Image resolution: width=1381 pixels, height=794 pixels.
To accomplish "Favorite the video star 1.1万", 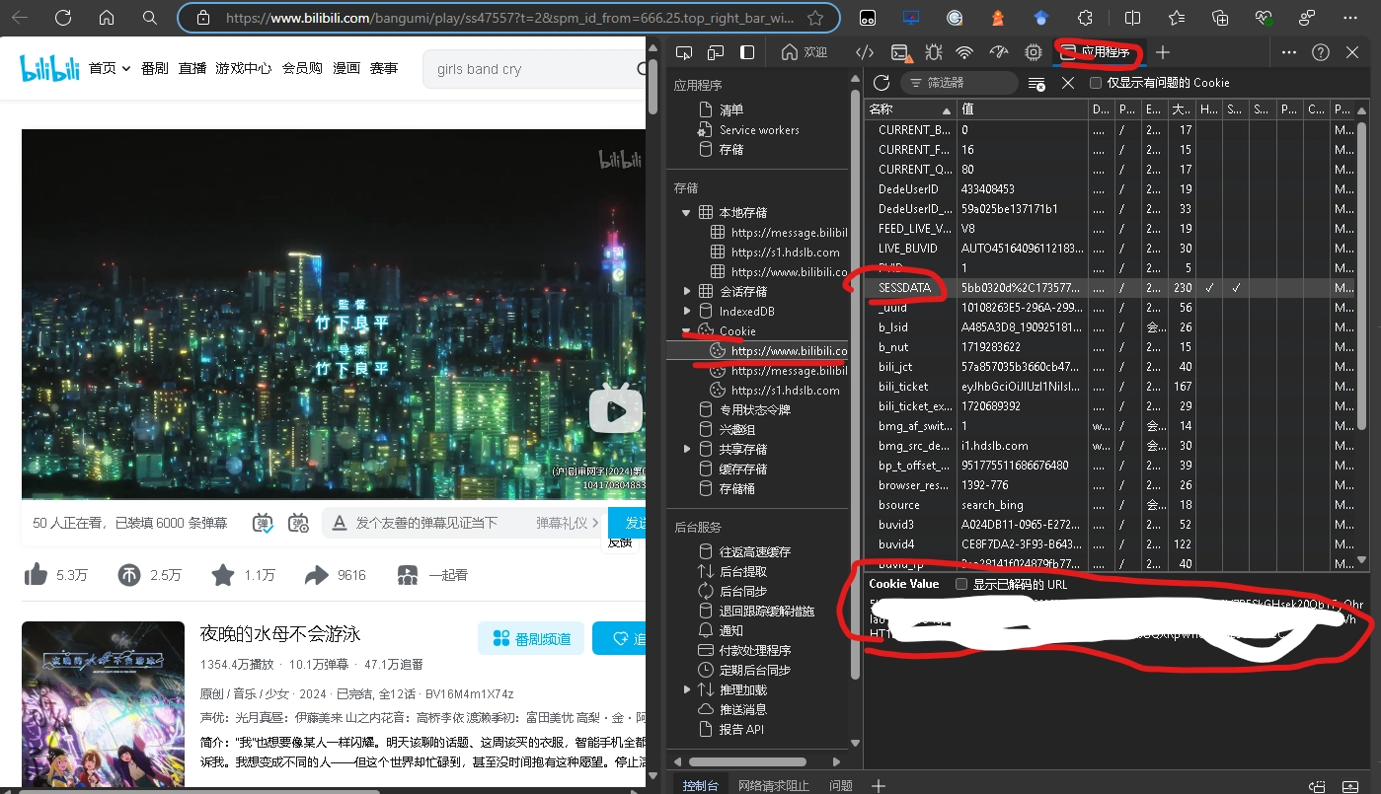I will (x=243, y=575).
